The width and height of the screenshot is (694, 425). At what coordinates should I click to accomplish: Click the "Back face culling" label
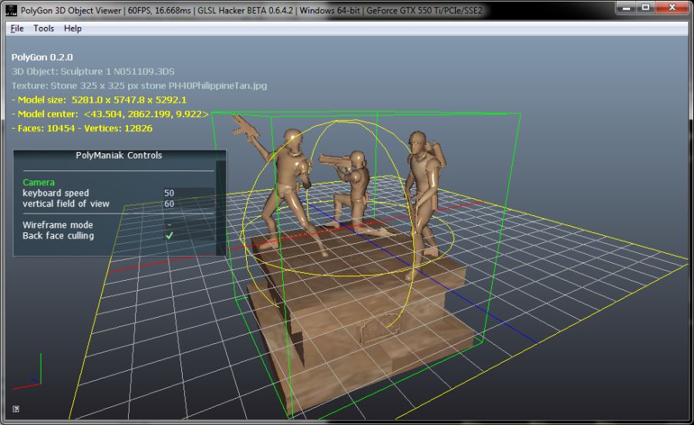pyautogui.click(x=58, y=235)
